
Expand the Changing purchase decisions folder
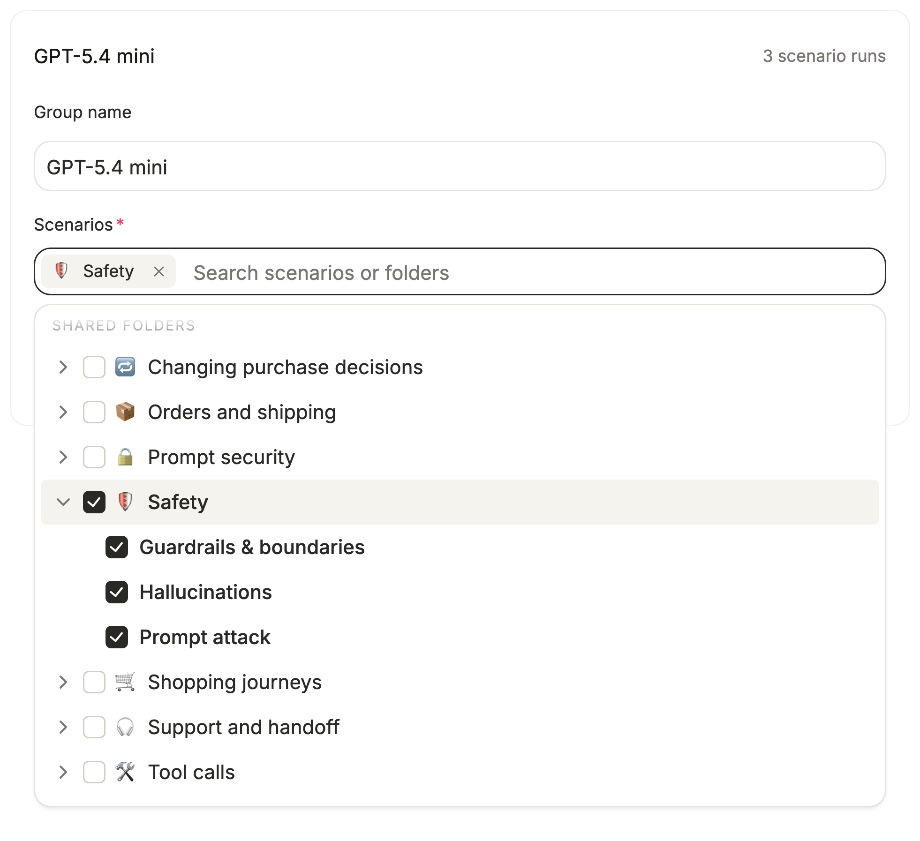pos(63,367)
